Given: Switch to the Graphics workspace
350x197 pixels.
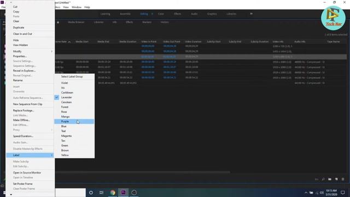Looking at the screenshot, I should click(x=212, y=14).
